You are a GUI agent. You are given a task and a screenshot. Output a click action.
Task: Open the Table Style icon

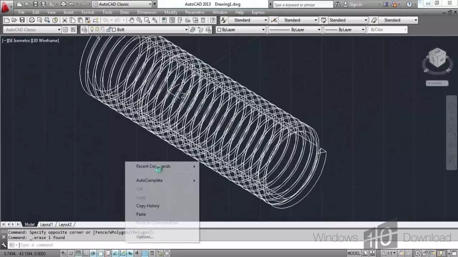click(323, 20)
